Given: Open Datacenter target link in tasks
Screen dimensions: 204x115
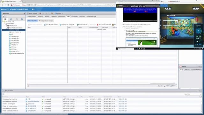Looking at the screenshot, I should (31, 104).
